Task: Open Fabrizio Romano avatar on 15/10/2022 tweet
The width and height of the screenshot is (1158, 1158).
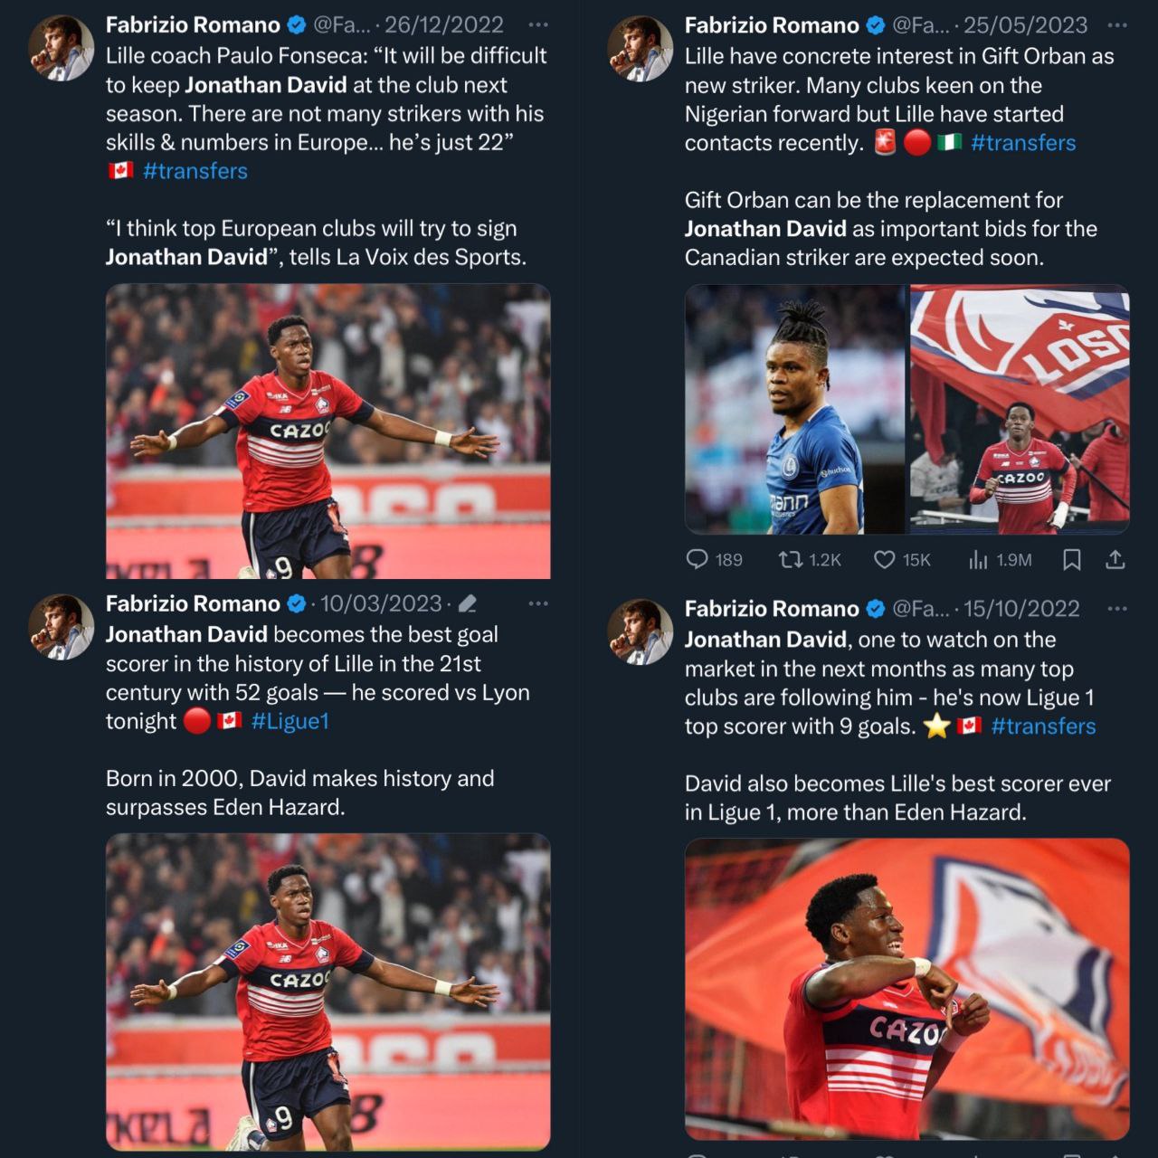Action: pos(641,631)
